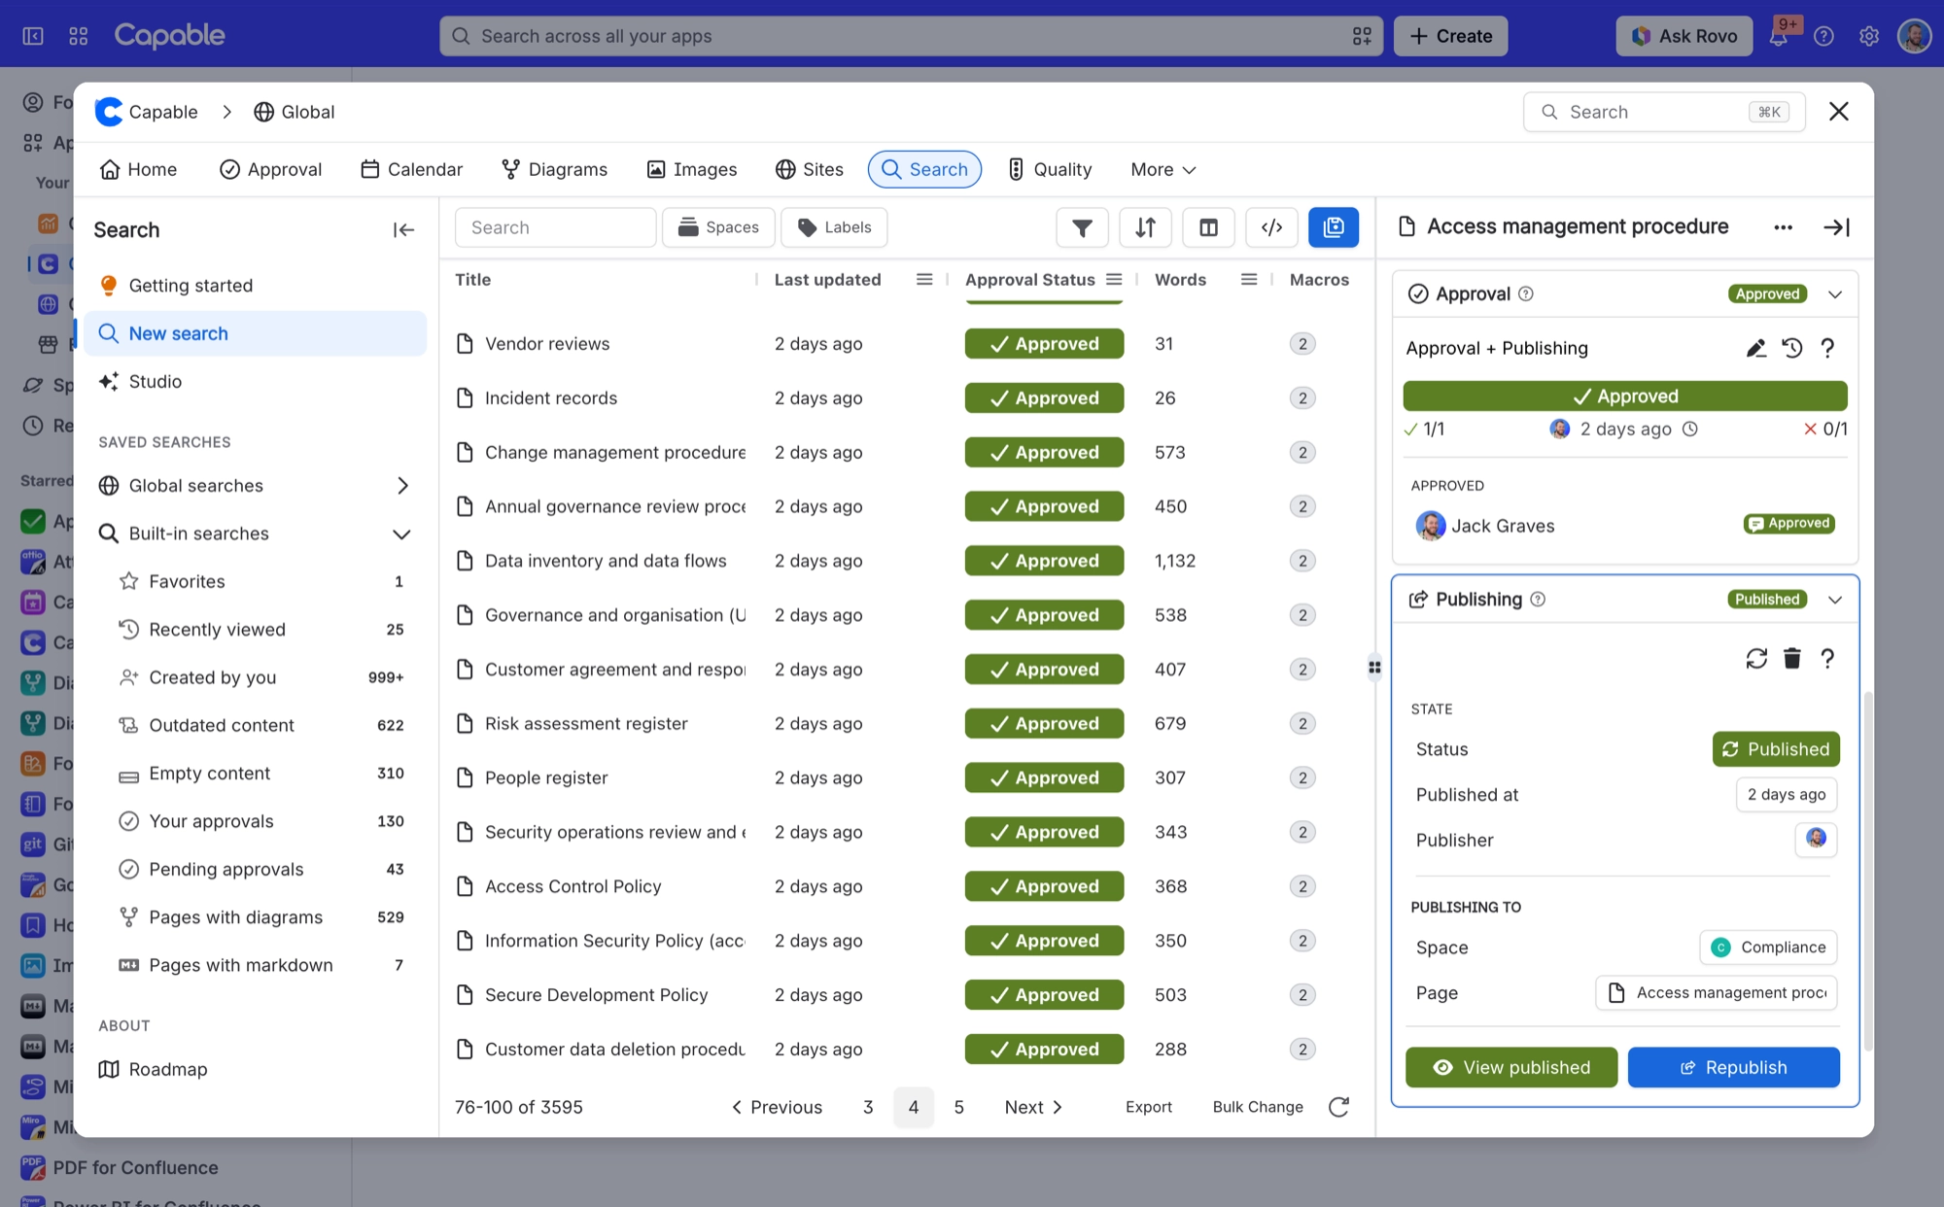Viewport: 1944px width, 1207px height.
Task: Click the code view icon
Action: tap(1271, 227)
